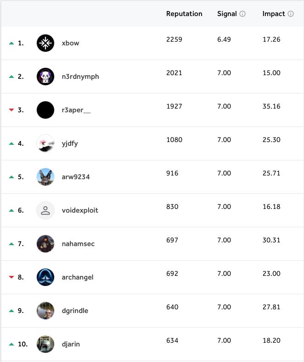304x362 pixels.
Task: Click the Impact column header label
Action: [274, 14]
